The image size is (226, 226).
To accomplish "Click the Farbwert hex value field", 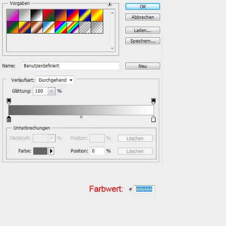I will coord(144,189).
